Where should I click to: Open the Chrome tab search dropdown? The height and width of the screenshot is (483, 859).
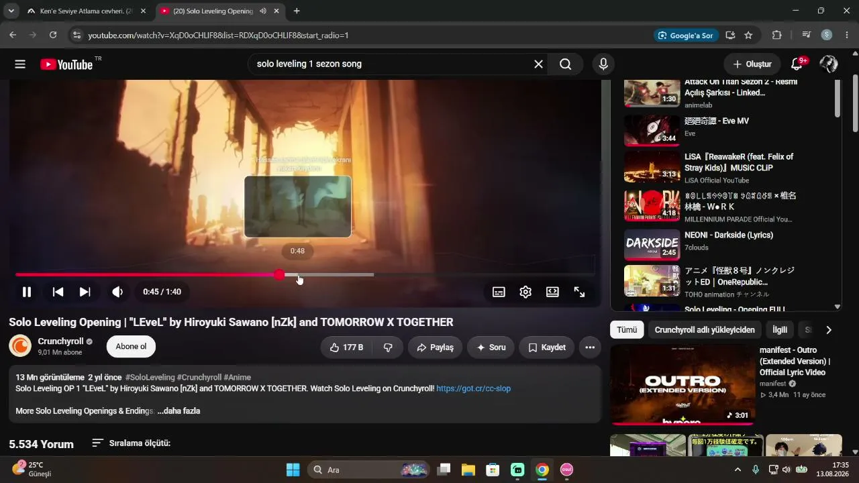click(11, 11)
